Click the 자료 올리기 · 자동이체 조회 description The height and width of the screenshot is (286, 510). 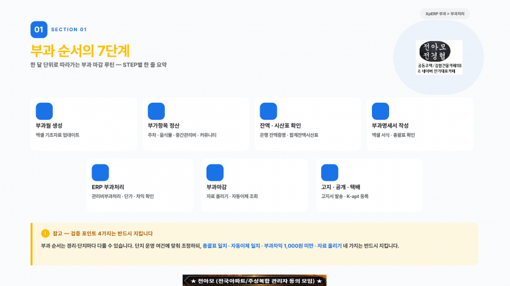point(232,196)
